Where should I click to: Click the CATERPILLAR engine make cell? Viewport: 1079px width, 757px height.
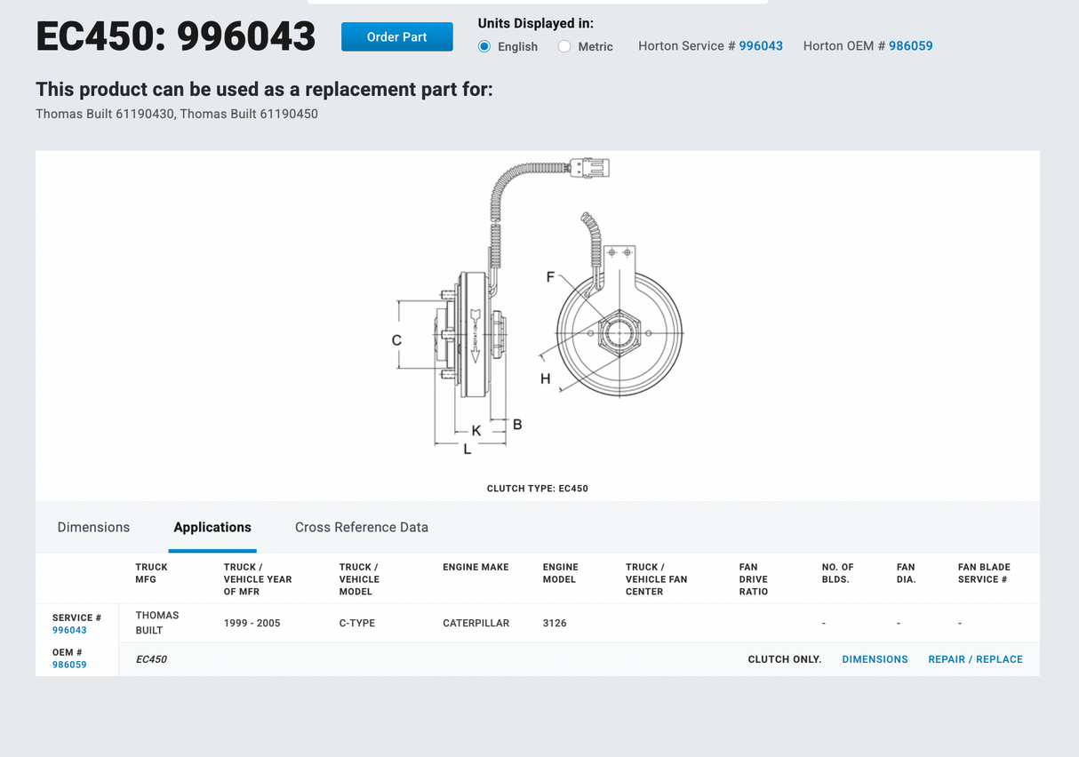[x=476, y=623]
